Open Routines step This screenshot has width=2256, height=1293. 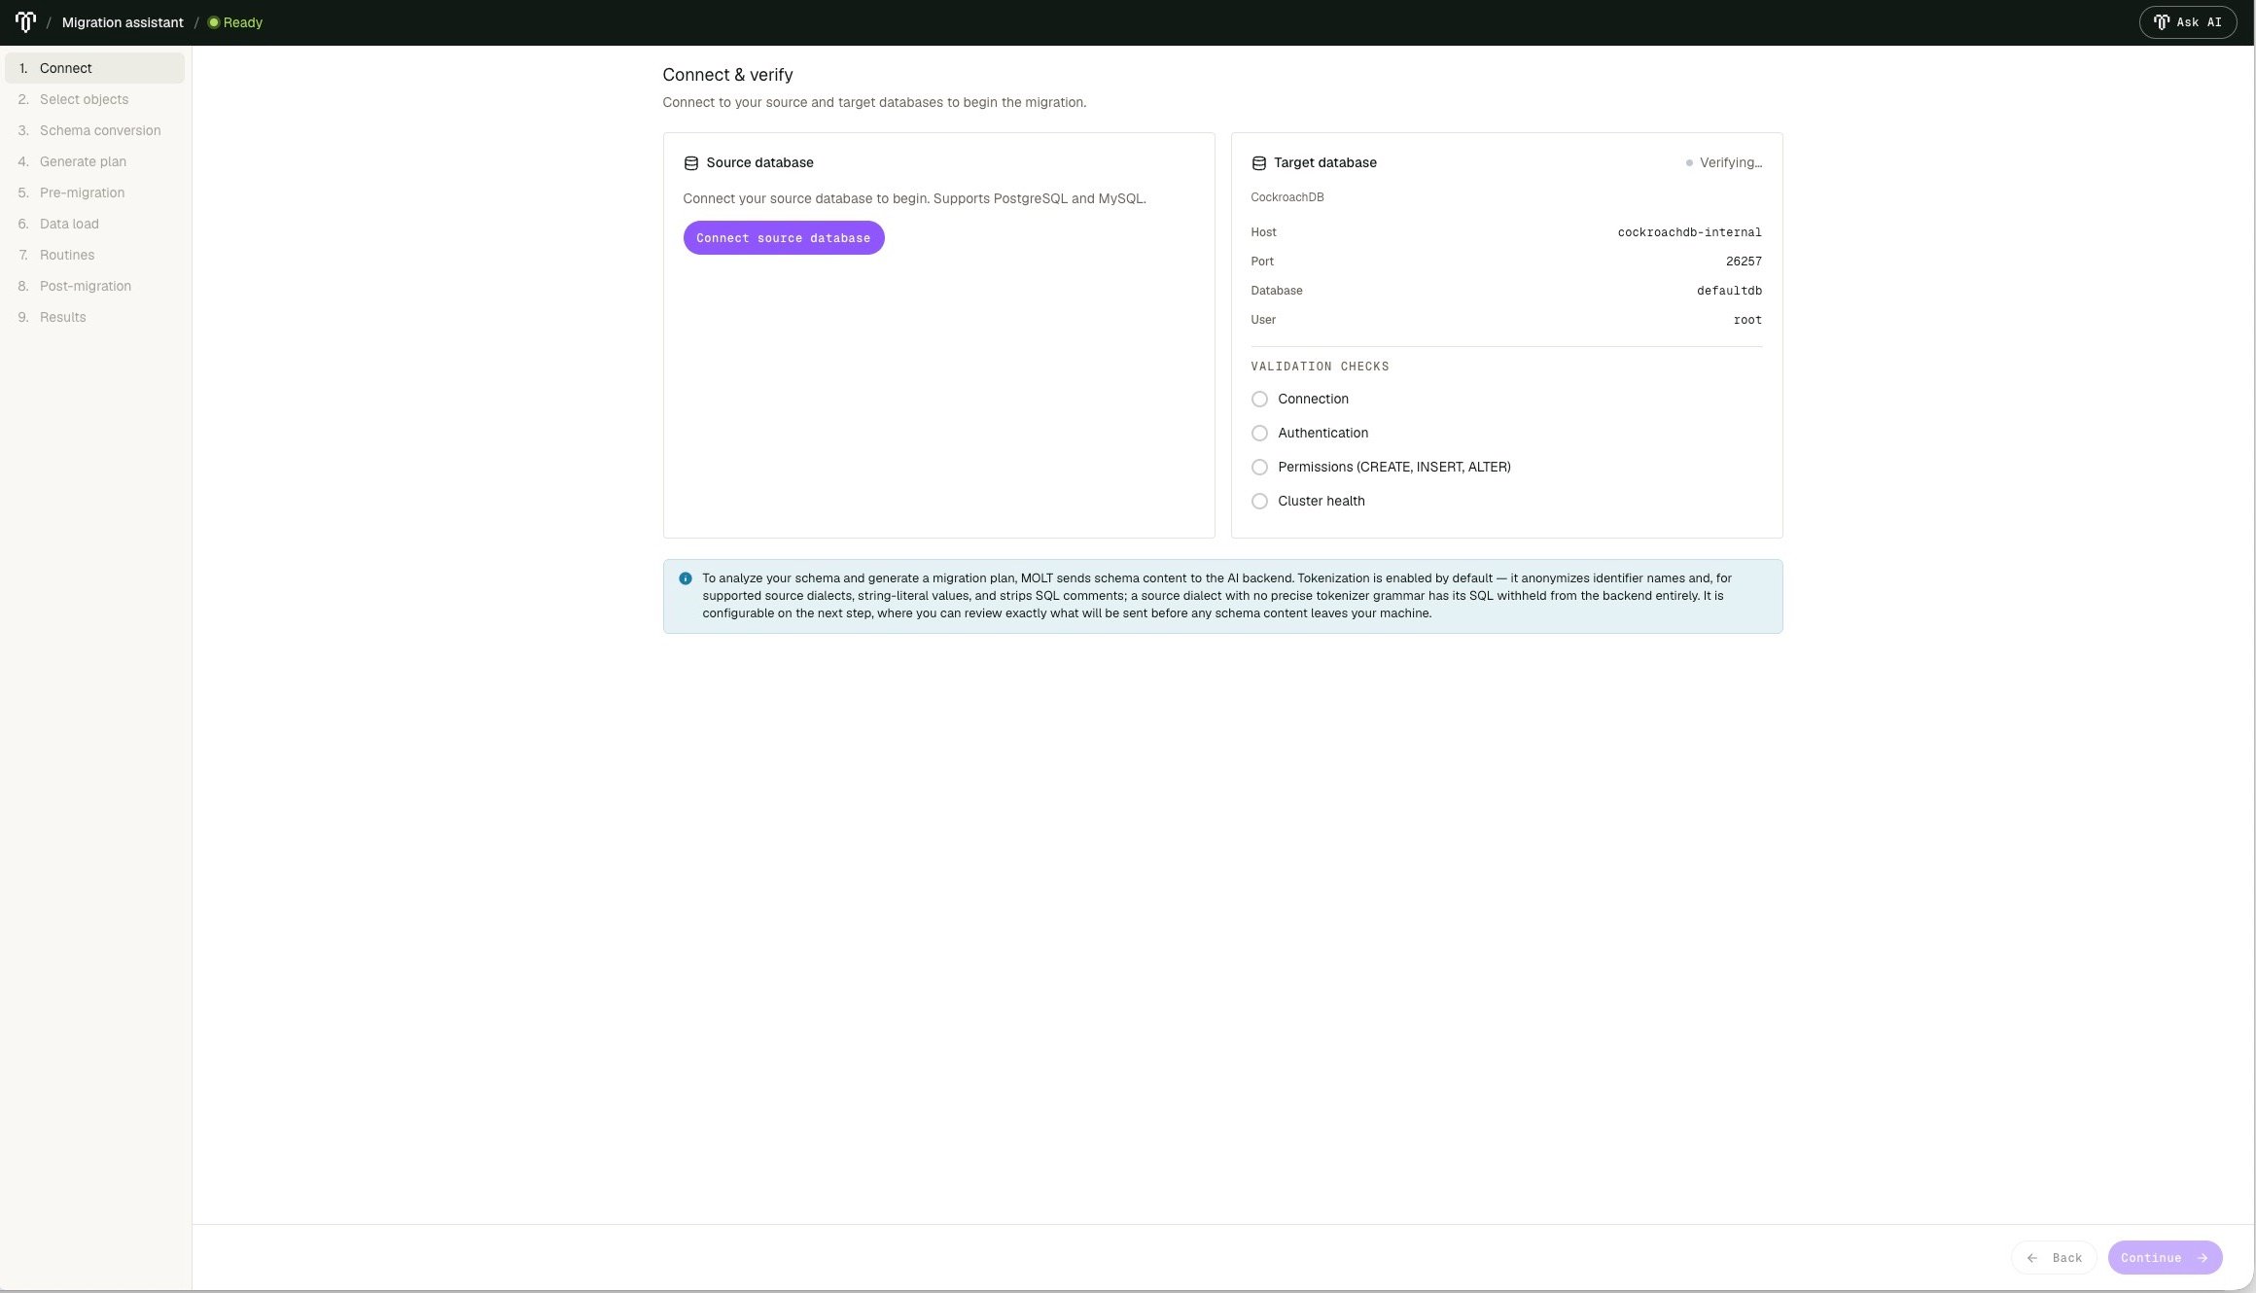(x=94, y=255)
